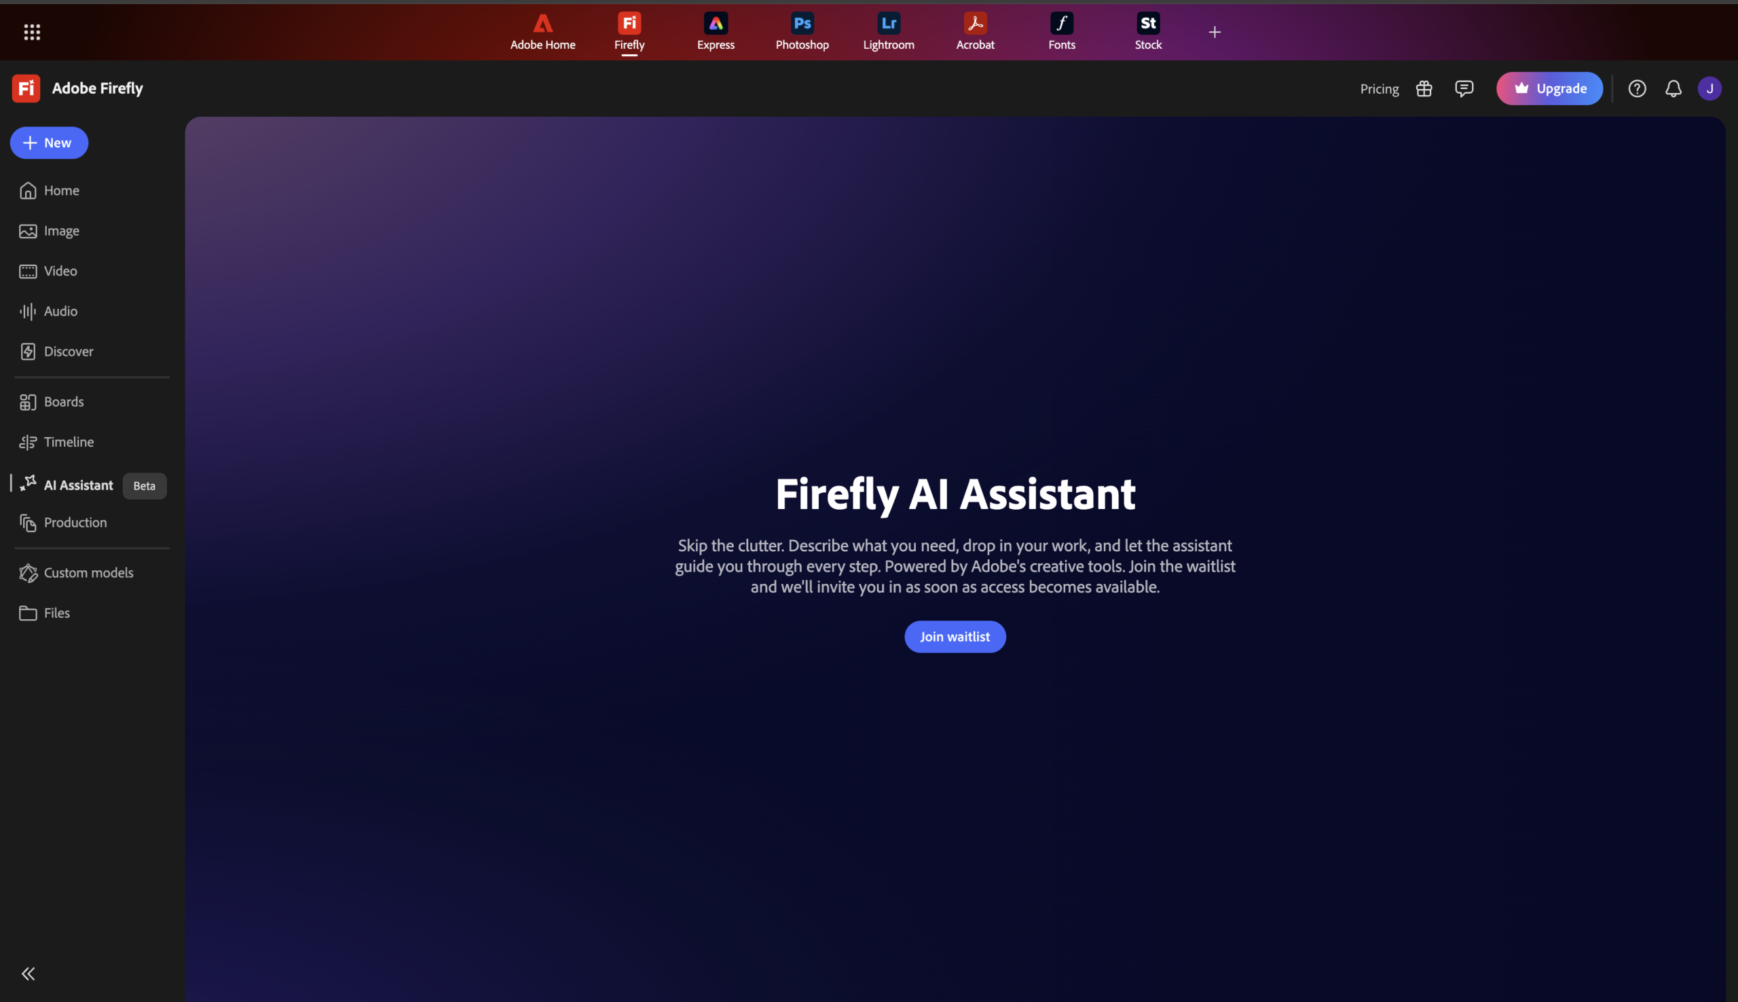Screen dimensions: 1738x1002
Task: Open the feedback chat icon
Action: pyautogui.click(x=1464, y=89)
